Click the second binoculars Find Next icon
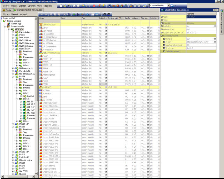This screenshot has height=179, width=224. [x=109, y=14]
